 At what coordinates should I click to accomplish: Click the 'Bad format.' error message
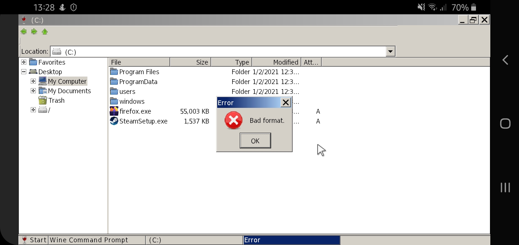(267, 120)
